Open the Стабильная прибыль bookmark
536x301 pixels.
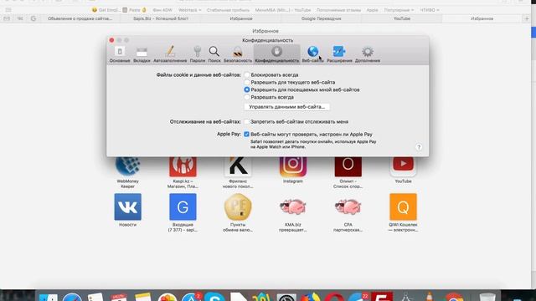pos(228,10)
